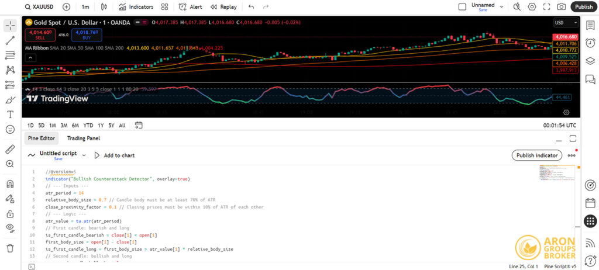Viewport: 599px width, 270px height.
Task: Remove drawings with the trash icon
Action: [10, 248]
